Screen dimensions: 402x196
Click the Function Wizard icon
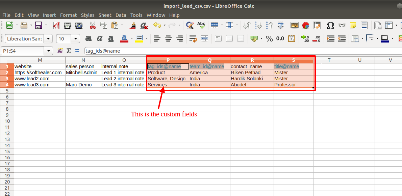coord(60,51)
